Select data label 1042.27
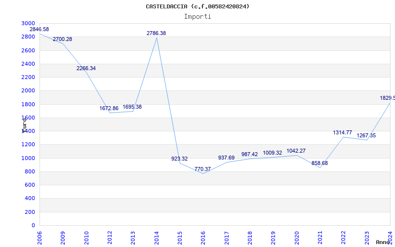The height and width of the screenshot is (247, 395). pyautogui.click(x=296, y=151)
